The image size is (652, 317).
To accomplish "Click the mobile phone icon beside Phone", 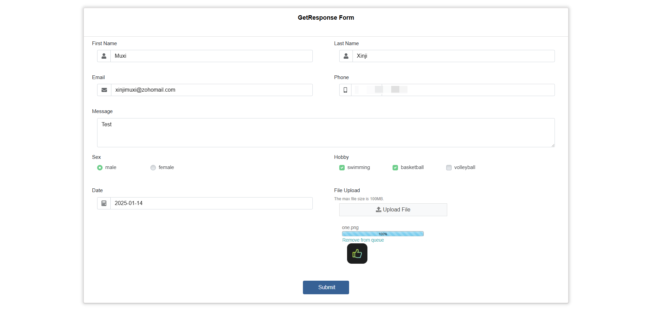I will tap(345, 90).
